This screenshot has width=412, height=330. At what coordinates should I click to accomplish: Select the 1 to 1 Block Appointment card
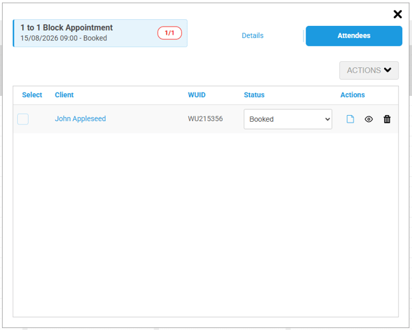pyautogui.click(x=100, y=33)
